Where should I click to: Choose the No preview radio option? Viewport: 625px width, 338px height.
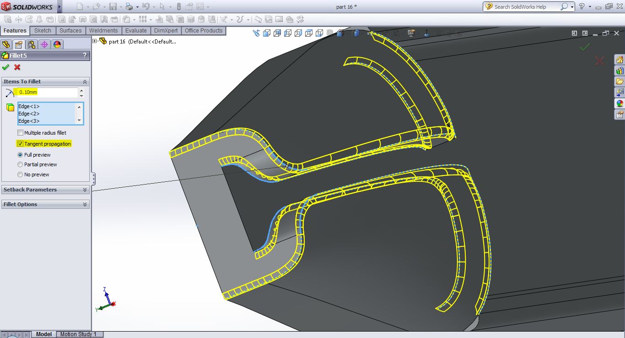tap(20, 174)
